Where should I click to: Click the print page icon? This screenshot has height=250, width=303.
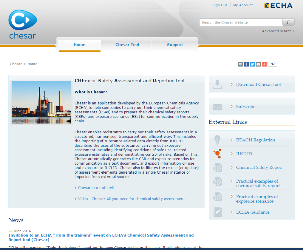(x=240, y=64)
